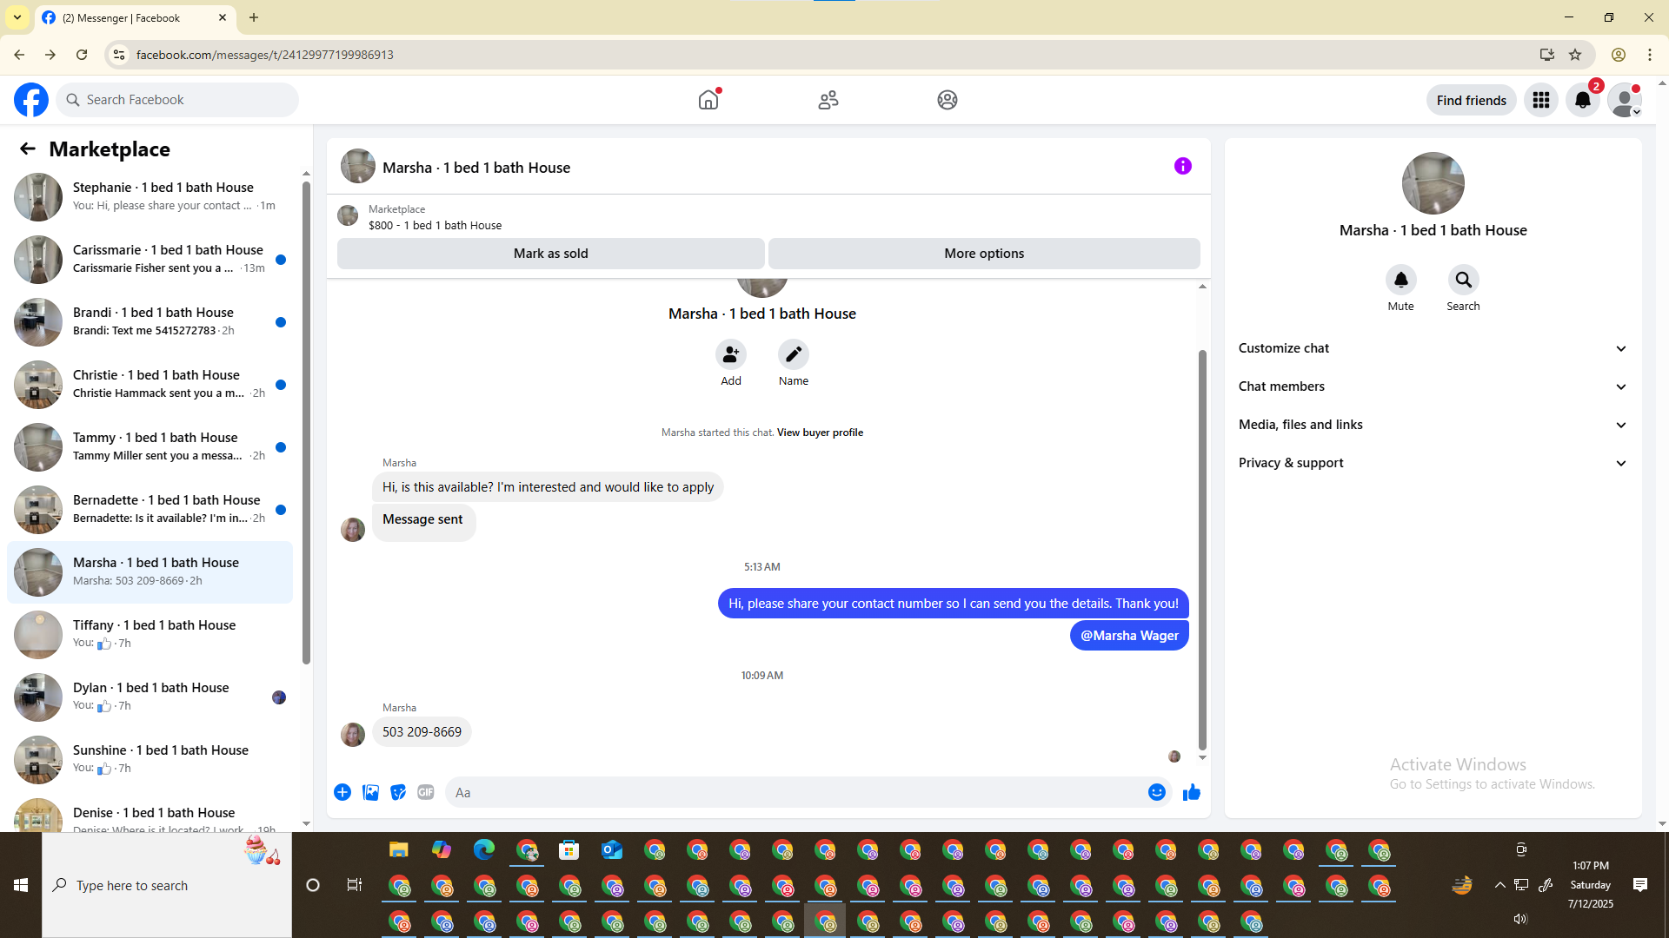Click the View buyer profile link

click(819, 433)
